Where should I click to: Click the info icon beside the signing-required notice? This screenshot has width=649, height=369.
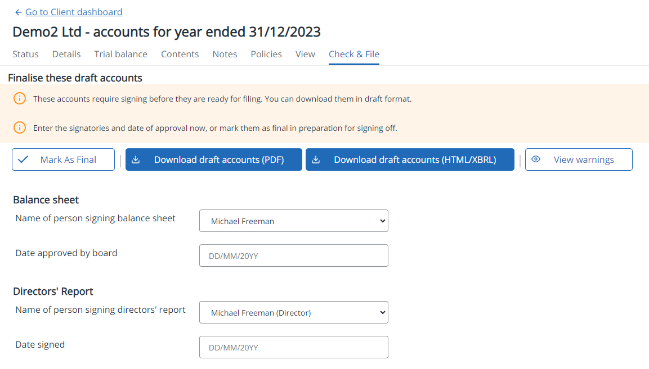[20, 99]
